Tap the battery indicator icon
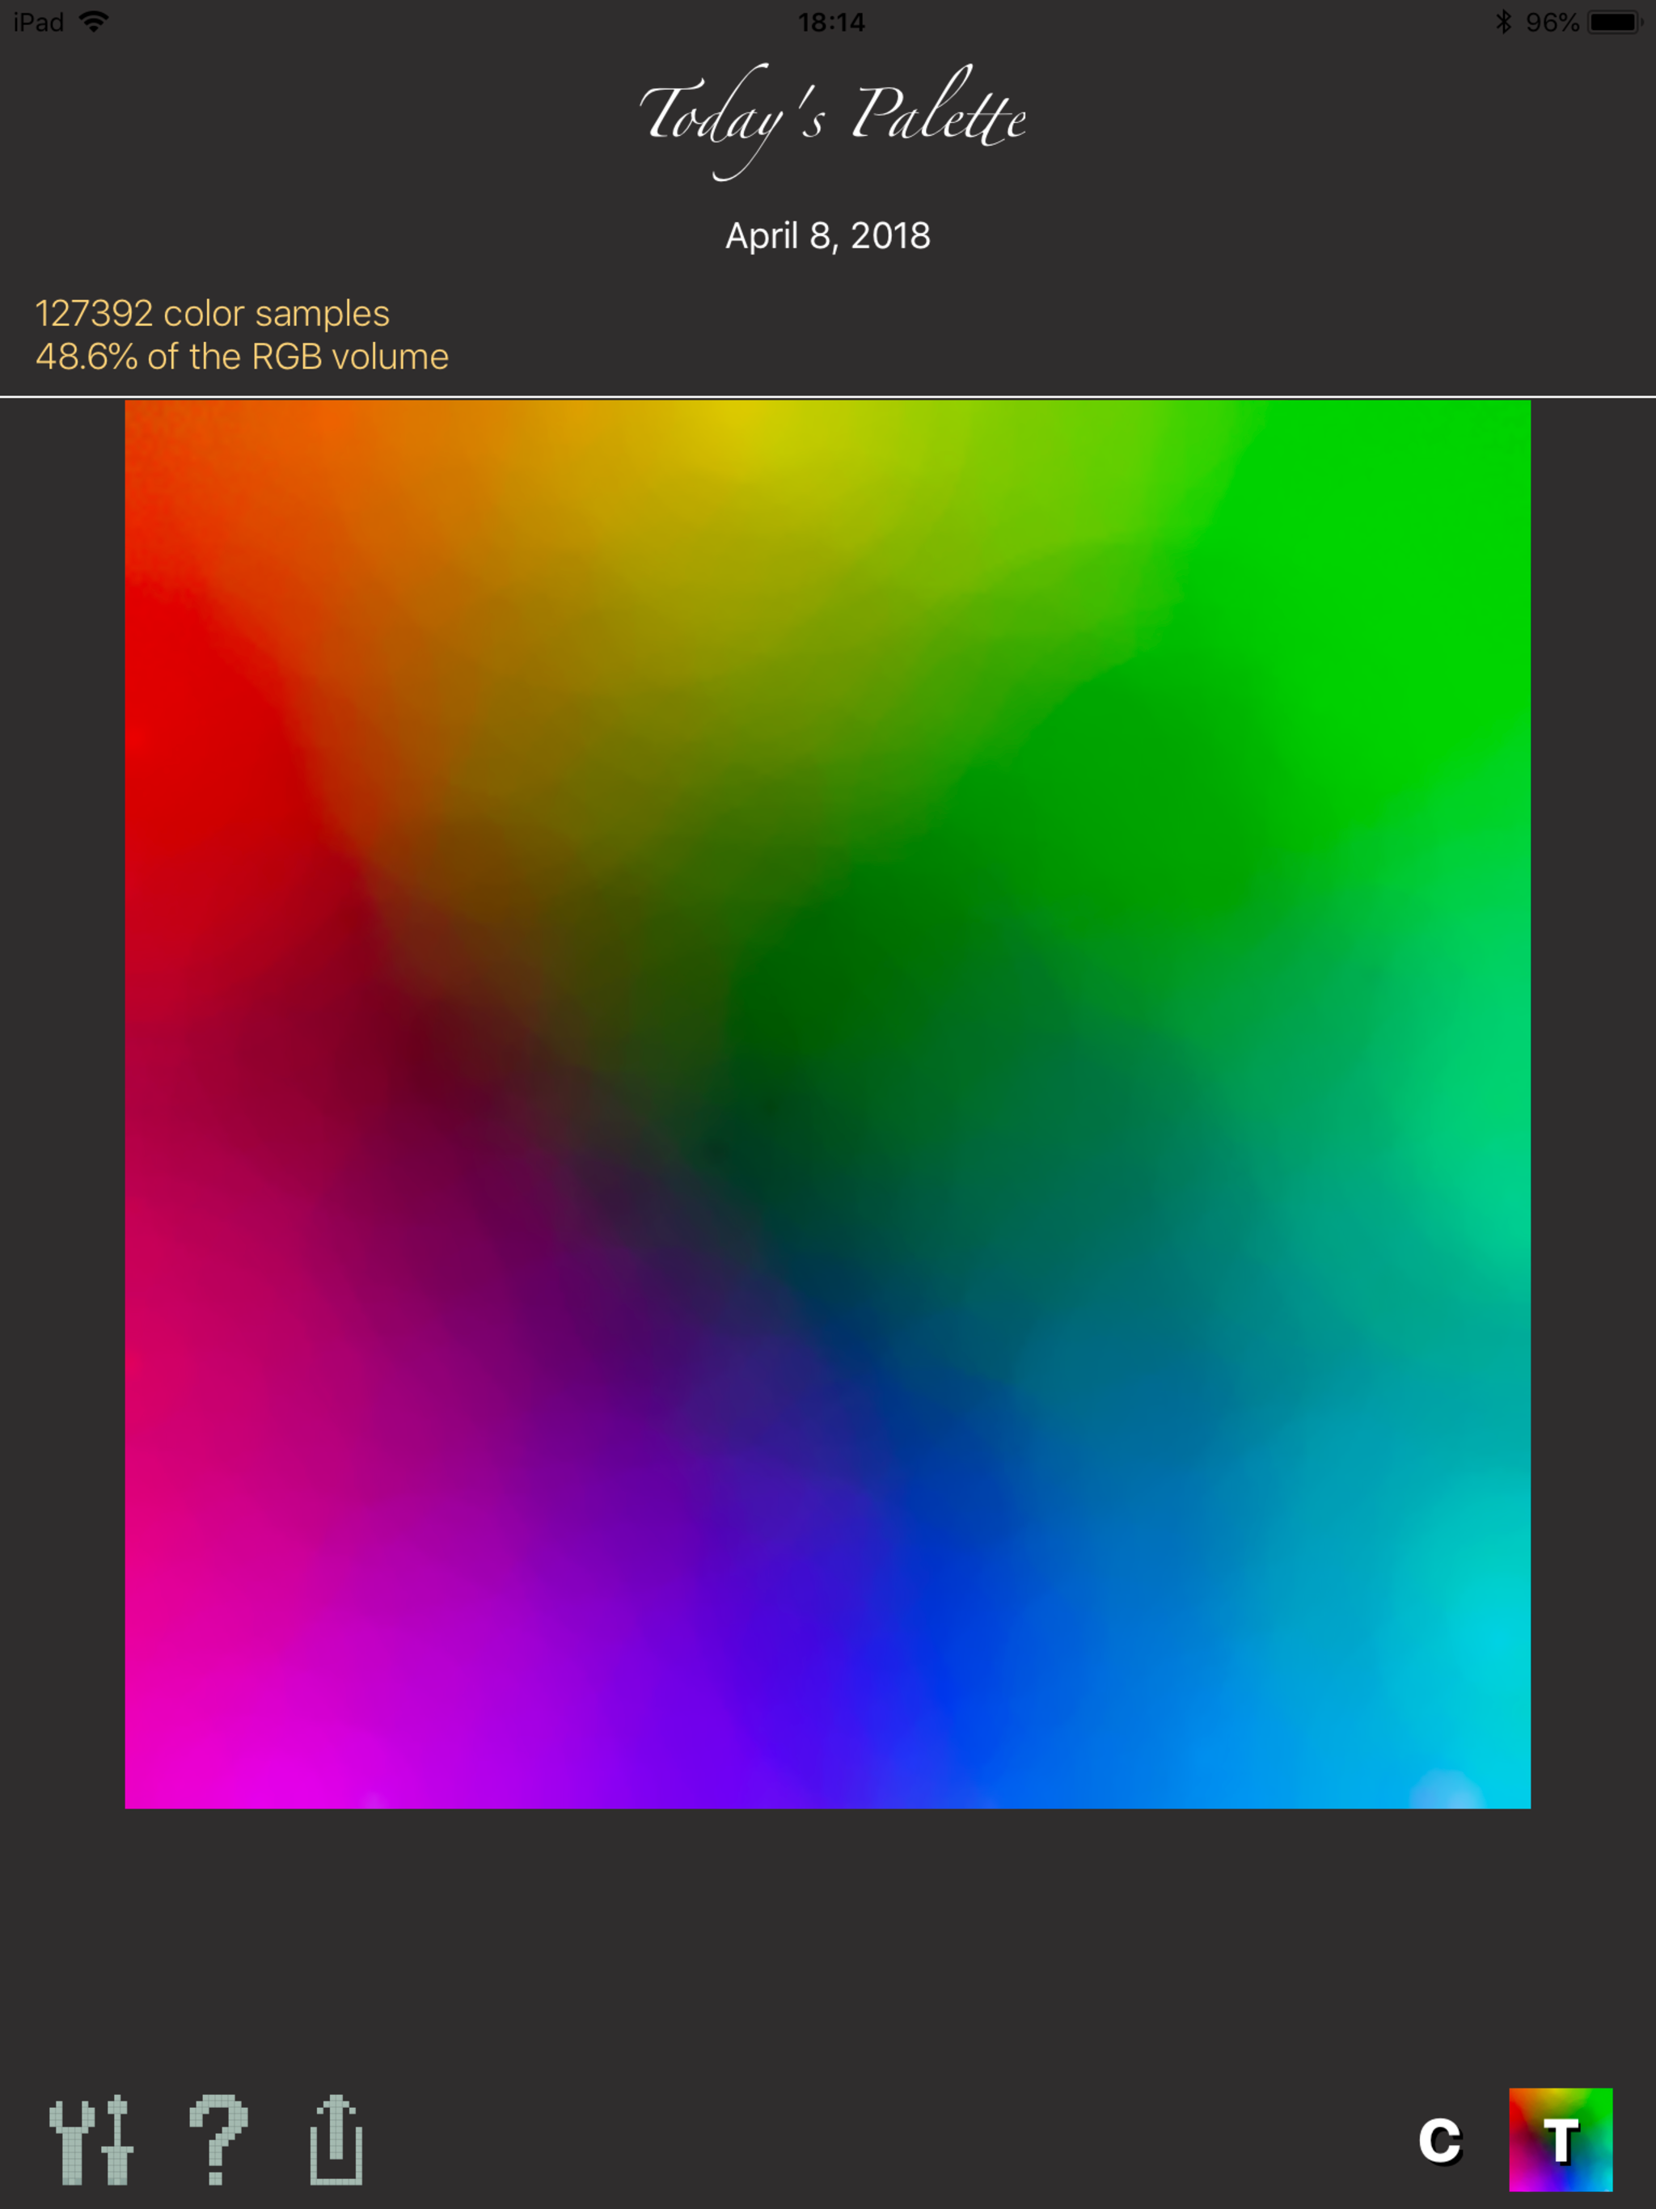The image size is (1656, 2209). pos(1614,22)
